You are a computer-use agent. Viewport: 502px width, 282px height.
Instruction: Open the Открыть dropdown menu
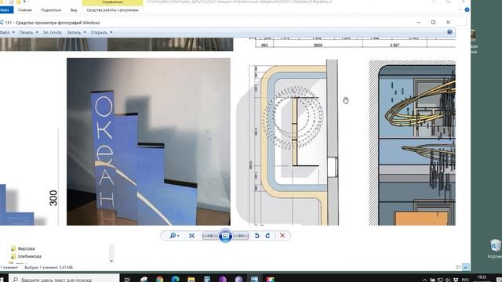pos(101,32)
